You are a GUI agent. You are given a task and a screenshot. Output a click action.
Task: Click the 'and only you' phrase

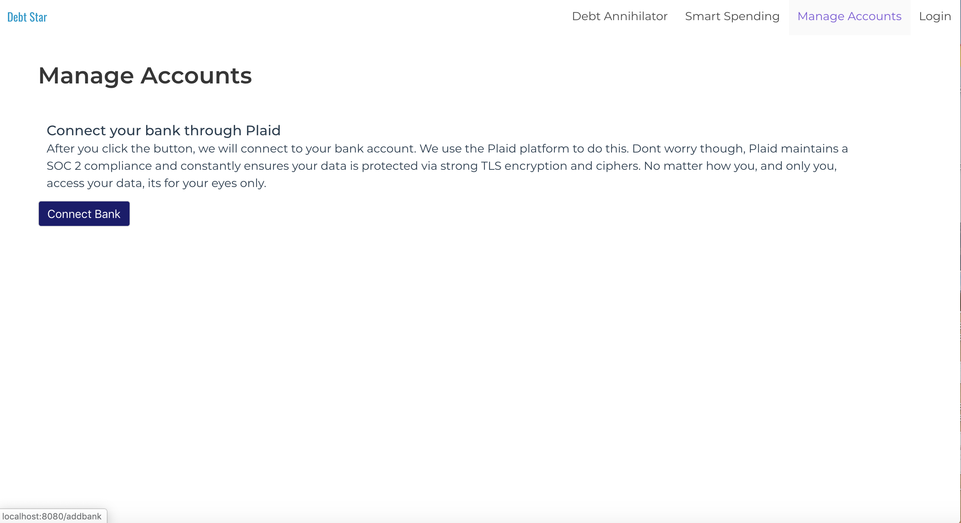(x=798, y=166)
